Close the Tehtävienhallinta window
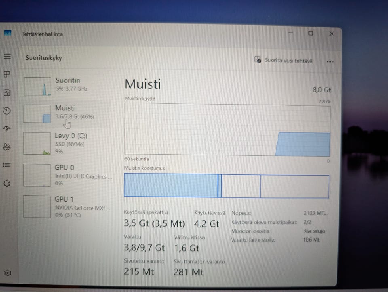388x292 pixels. (x=331, y=34)
